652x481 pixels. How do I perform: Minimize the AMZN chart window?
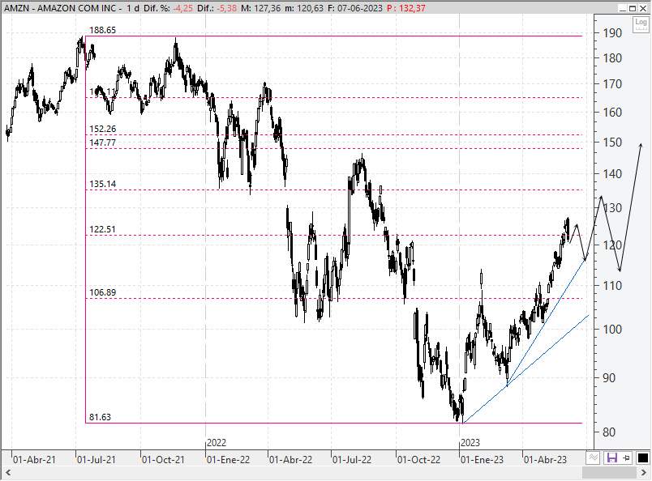pyautogui.click(x=623, y=8)
